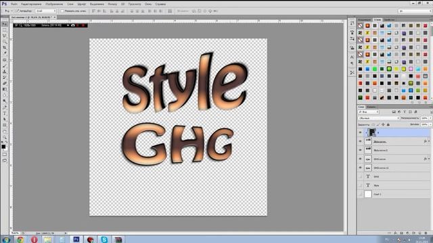This screenshot has height=243, width=433.
Task: Select the Gradient tool
Action: (5, 89)
